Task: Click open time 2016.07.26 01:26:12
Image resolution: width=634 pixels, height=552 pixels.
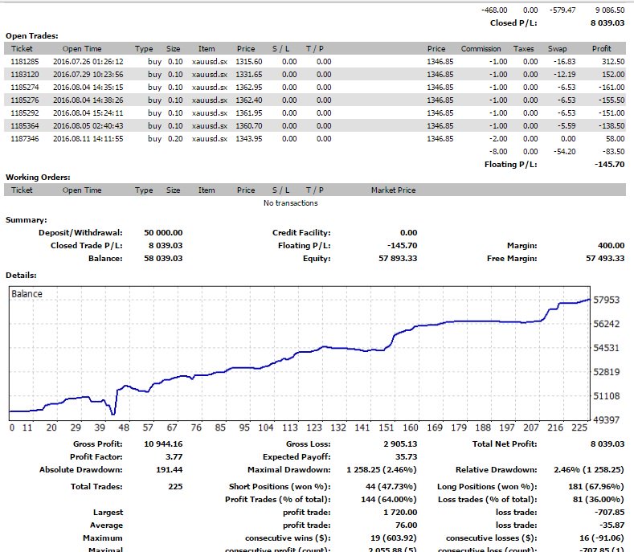Action: click(88, 62)
